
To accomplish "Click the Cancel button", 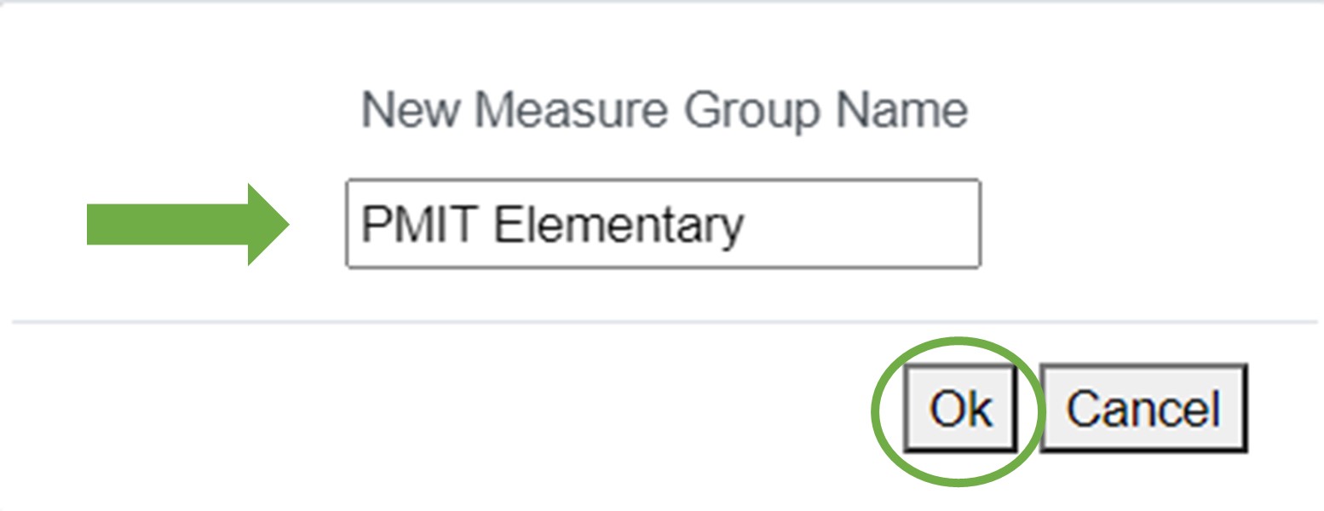I will (x=1143, y=409).
